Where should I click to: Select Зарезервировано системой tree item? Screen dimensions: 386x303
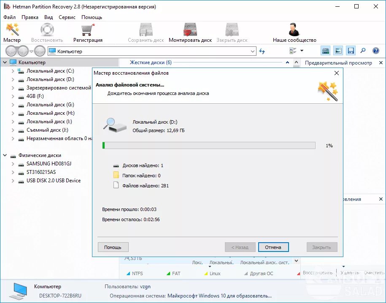coord(59,88)
